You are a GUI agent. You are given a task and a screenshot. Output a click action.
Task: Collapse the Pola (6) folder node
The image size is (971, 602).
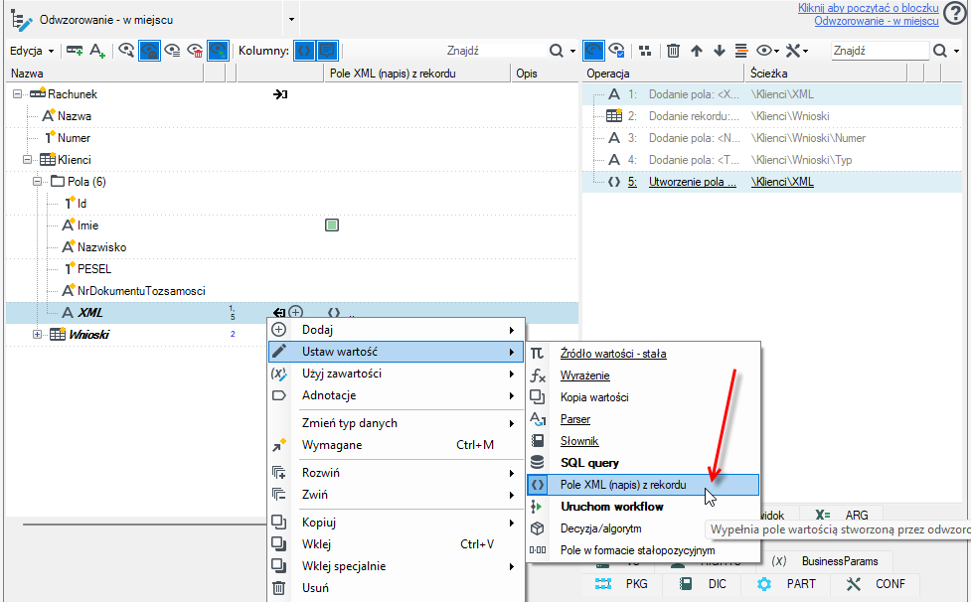(x=37, y=181)
